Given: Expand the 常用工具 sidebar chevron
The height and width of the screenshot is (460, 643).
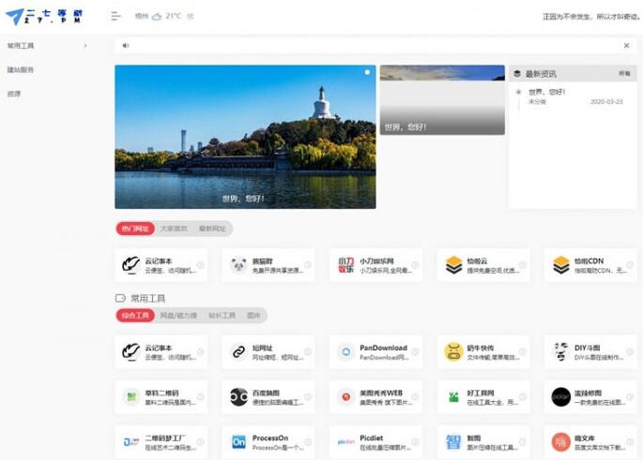Looking at the screenshot, I should (x=85, y=45).
